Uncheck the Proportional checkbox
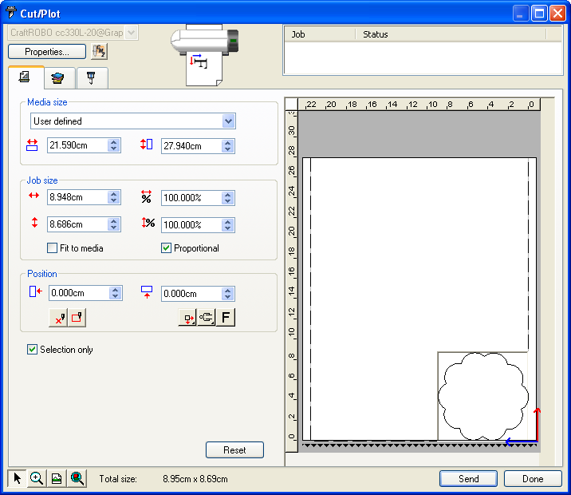571x495 pixels. [167, 248]
